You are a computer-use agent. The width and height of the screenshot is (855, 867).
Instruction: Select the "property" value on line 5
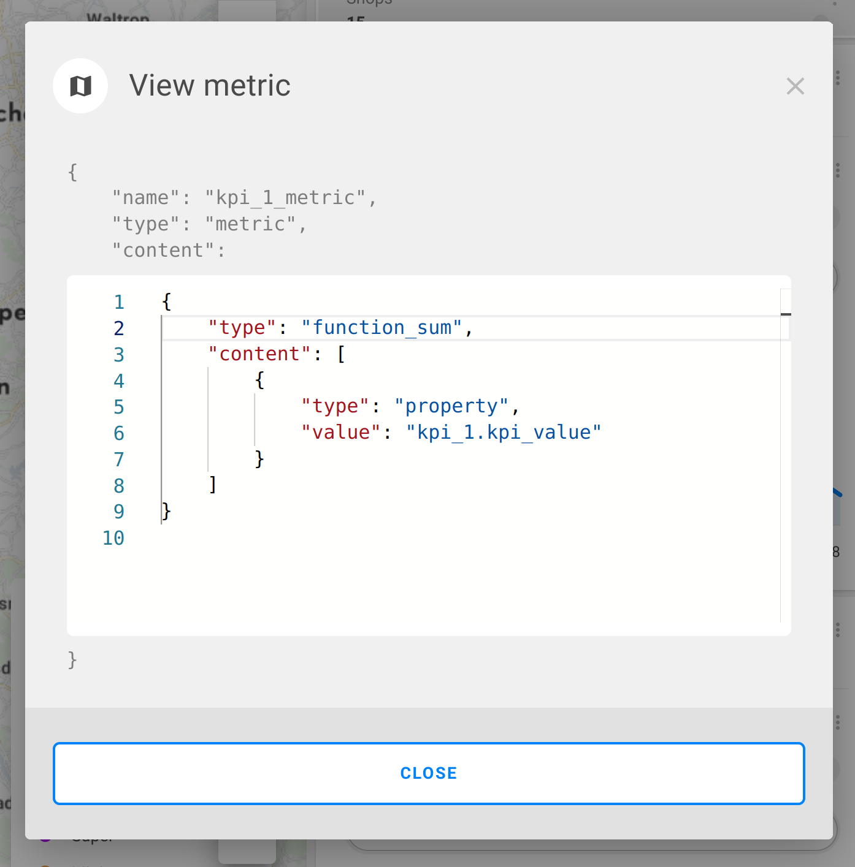pos(451,406)
